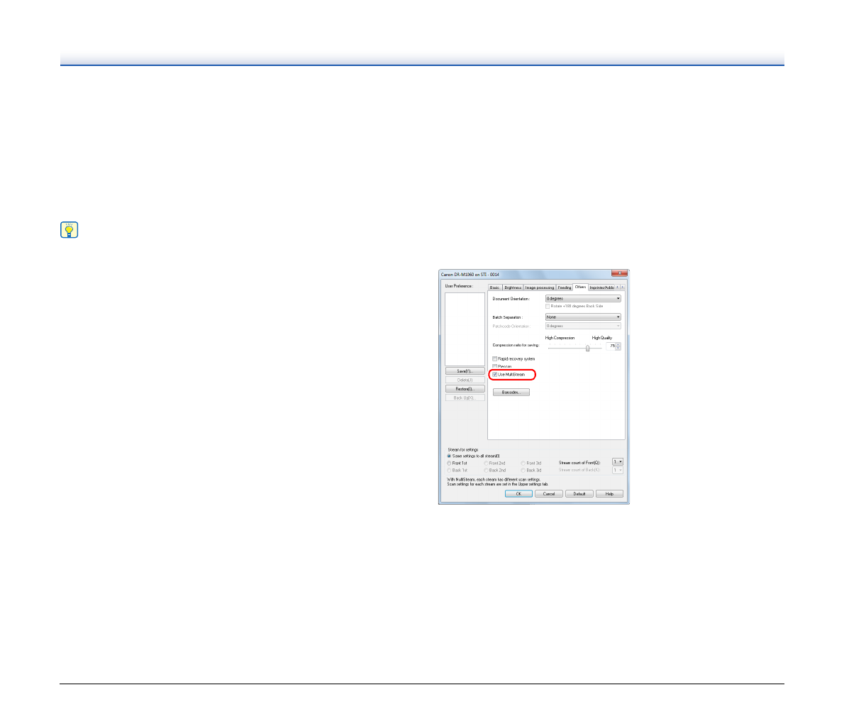This screenshot has width=844, height=724.
Task: Tick the Prescan checkbox
Action: coord(495,366)
